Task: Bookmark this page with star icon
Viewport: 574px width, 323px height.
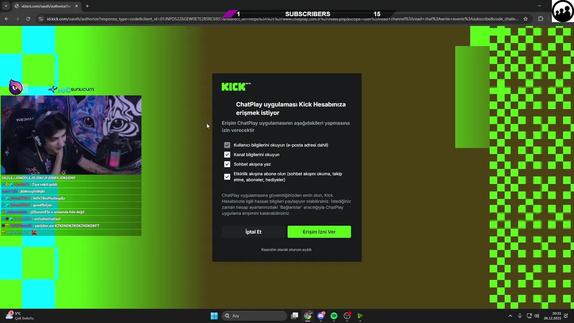Action: [526, 19]
